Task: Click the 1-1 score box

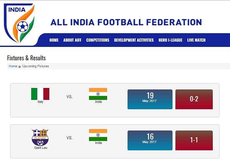Action: pyautogui.click(x=194, y=140)
